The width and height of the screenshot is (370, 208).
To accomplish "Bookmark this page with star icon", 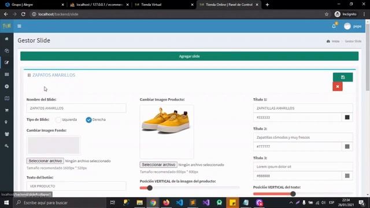I will tap(327, 14).
